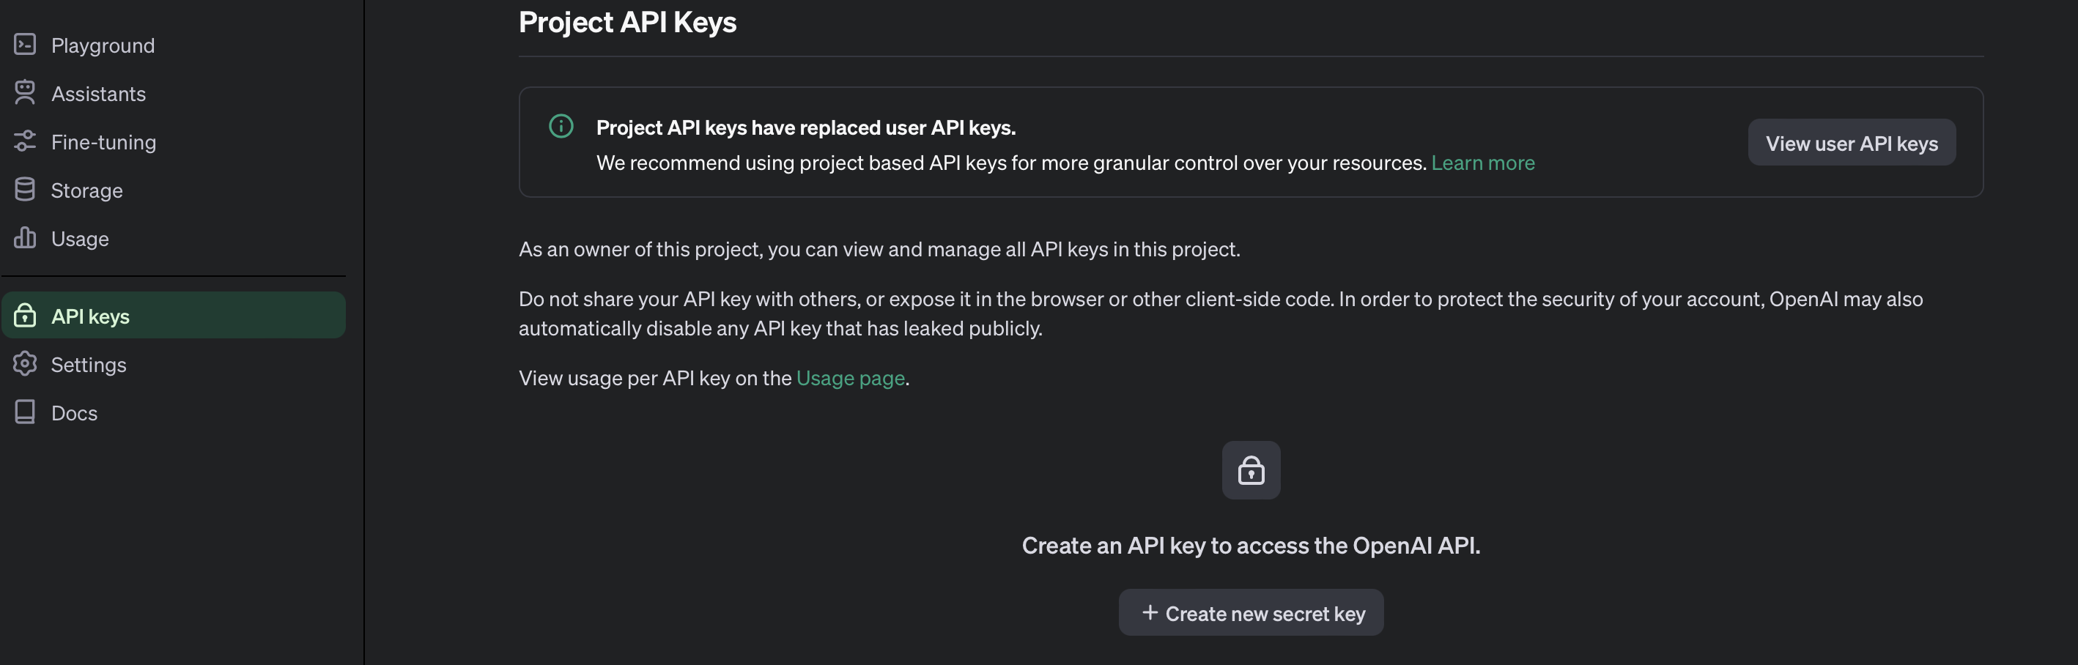Screen dimensions: 2078x665
Task: Click the API keys lock icon in sidebar
Action: point(25,315)
